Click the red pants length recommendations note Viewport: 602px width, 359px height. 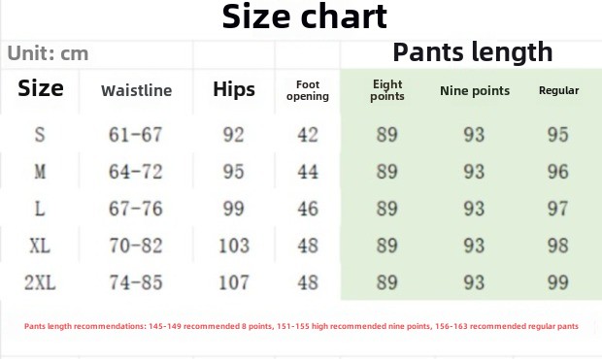click(301, 326)
